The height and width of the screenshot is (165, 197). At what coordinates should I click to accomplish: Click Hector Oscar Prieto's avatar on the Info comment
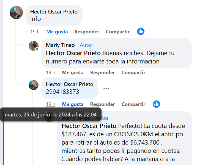click(16, 12)
